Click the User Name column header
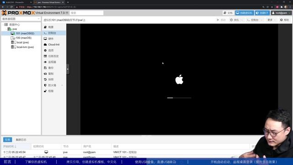293x165 pixels. tap(96, 146)
